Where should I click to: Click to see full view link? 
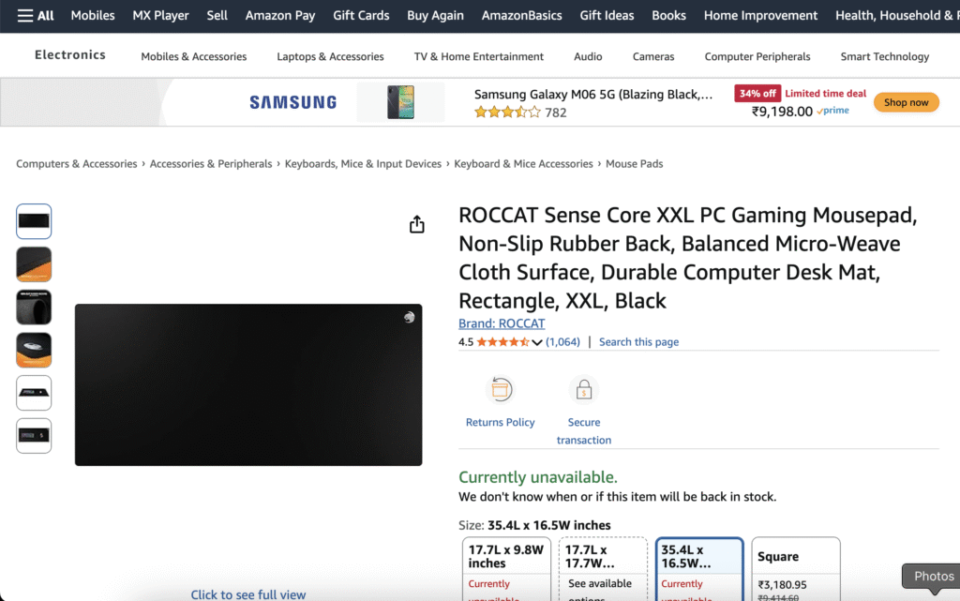pyautogui.click(x=247, y=594)
